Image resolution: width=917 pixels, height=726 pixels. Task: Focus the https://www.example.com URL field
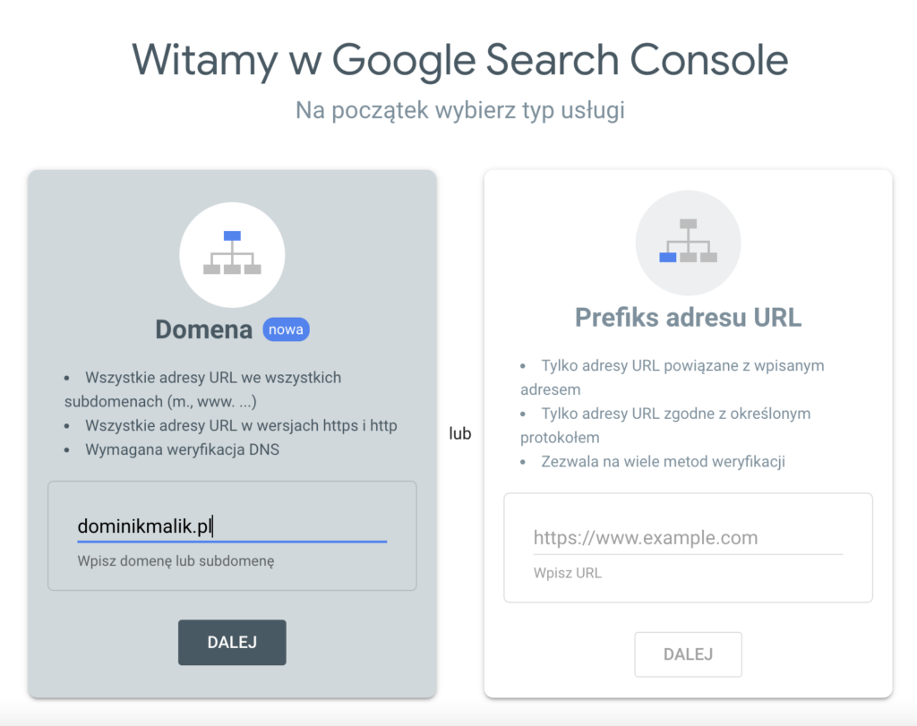pos(687,538)
